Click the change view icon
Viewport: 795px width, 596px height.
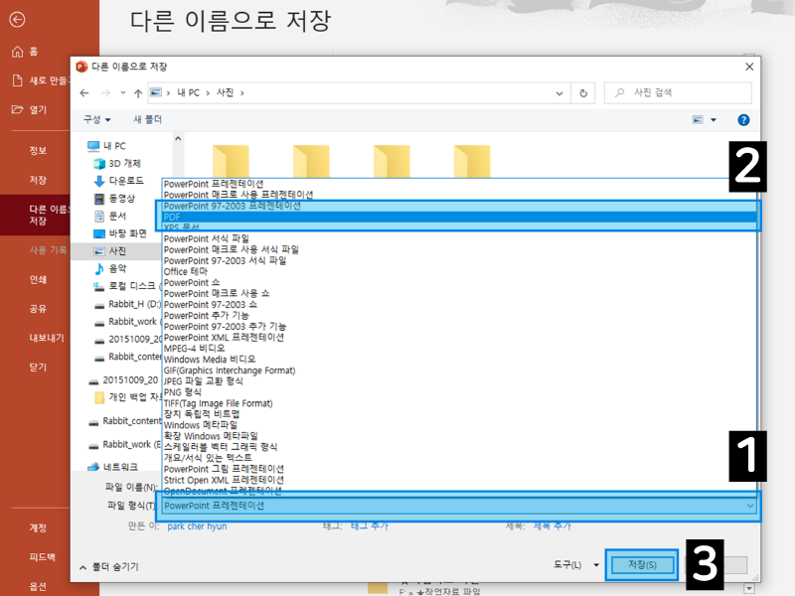click(x=699, y=120)
